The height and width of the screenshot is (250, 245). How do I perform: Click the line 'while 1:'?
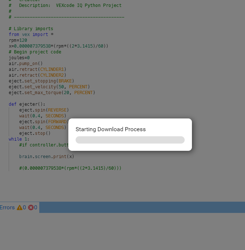click(19, 139)
